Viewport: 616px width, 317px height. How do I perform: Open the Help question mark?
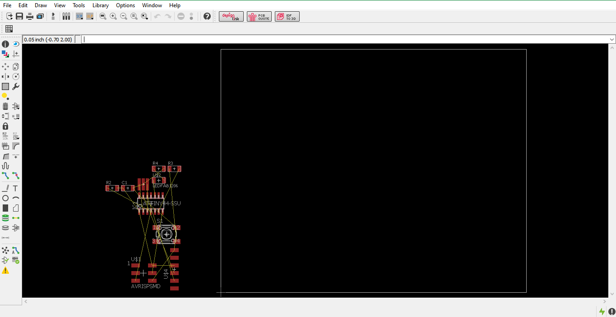coord(207,16)
